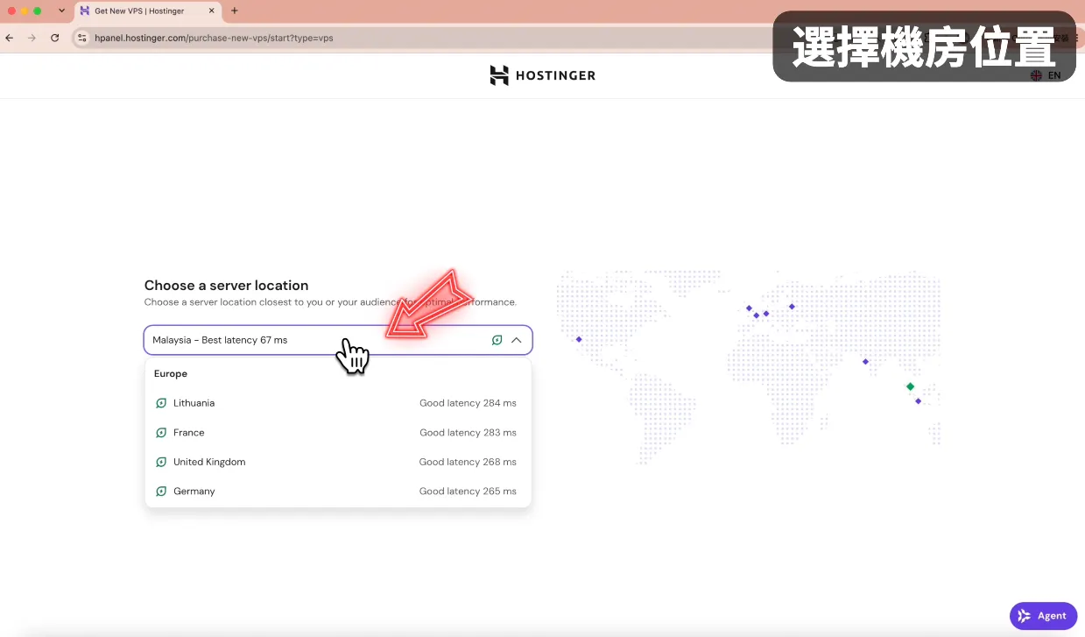Click the server location combo box
The width and height of the screenshot is (1085, 637).
pos(338,340)
